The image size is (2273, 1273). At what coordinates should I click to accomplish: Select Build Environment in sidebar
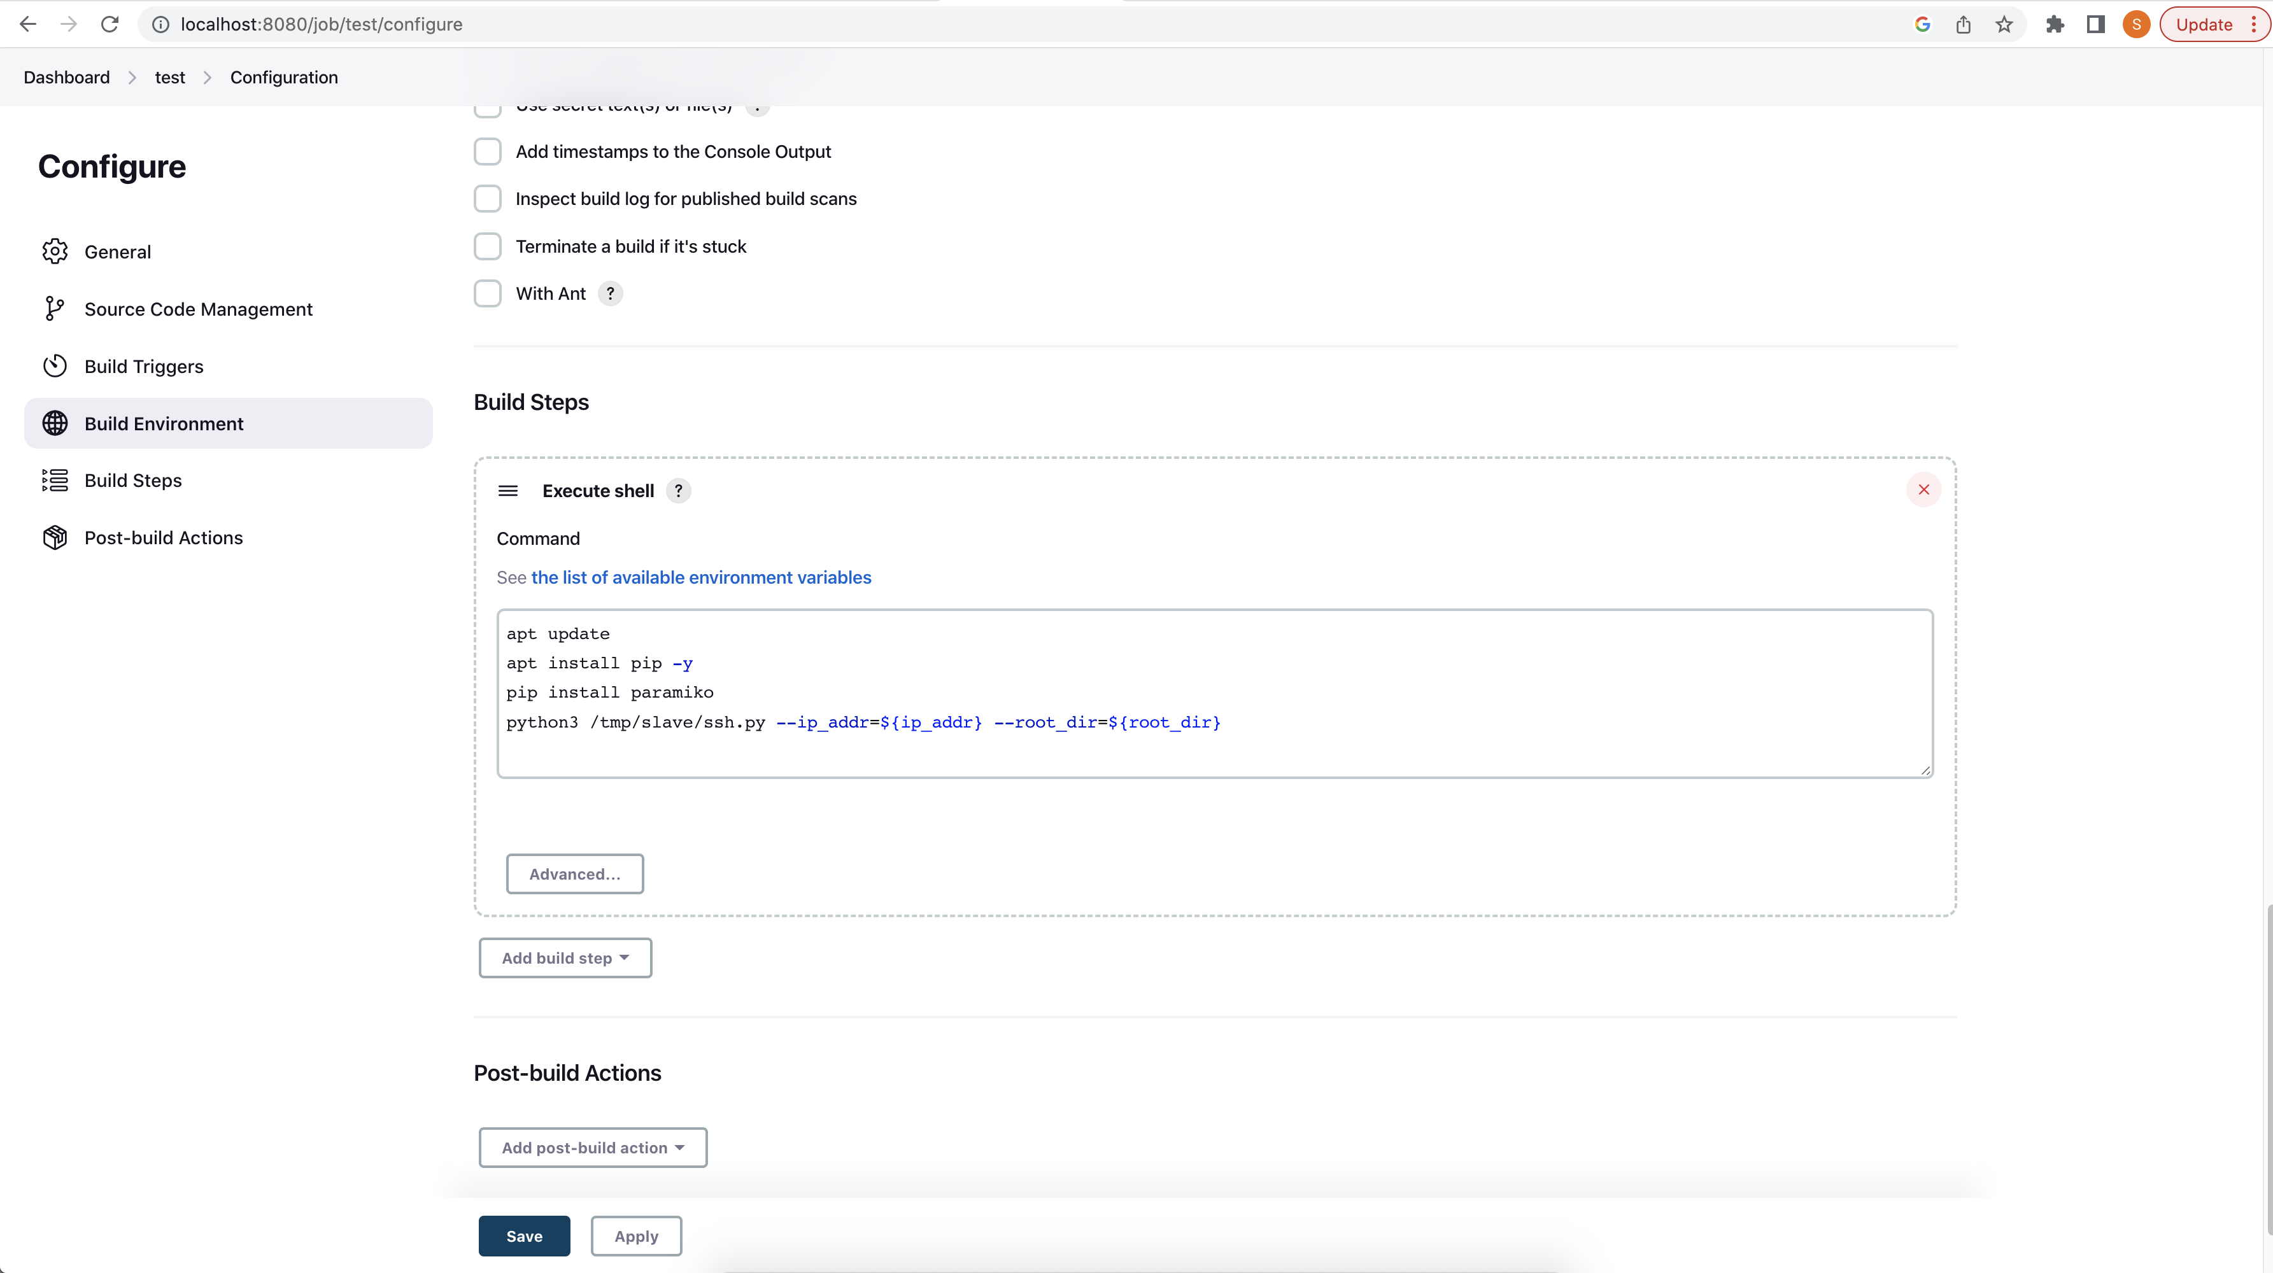(x=229, y=423)
